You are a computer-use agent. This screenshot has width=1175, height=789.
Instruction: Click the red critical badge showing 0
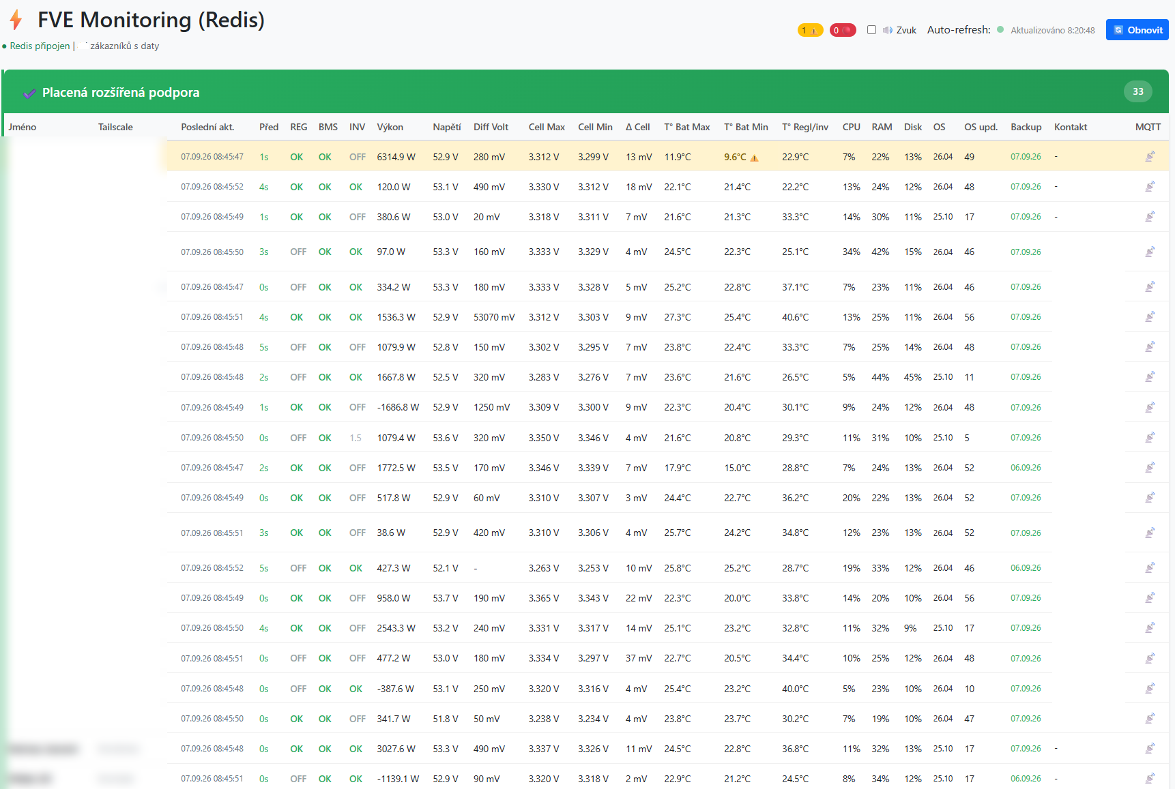click(843, 30)
